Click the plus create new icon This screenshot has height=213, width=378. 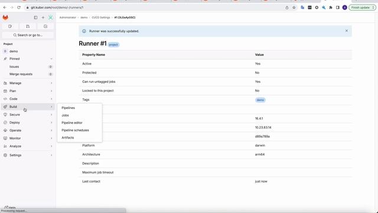click(43, 17)
